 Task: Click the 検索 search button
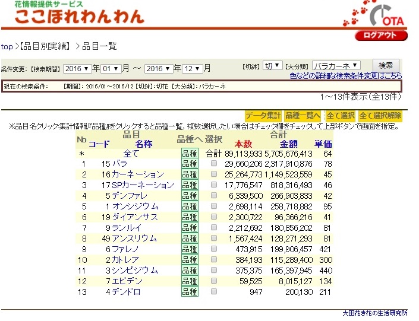click(386, 65)
